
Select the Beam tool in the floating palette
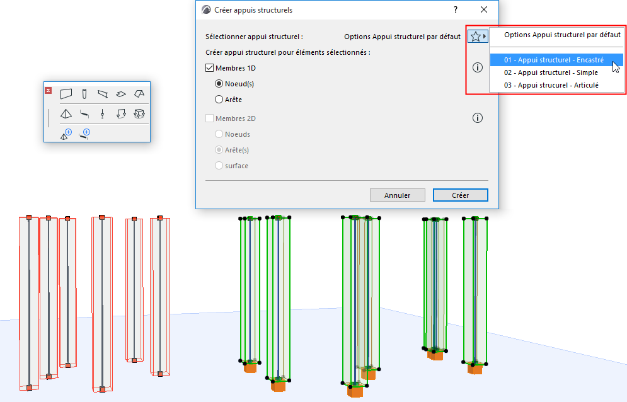(102, 94)
